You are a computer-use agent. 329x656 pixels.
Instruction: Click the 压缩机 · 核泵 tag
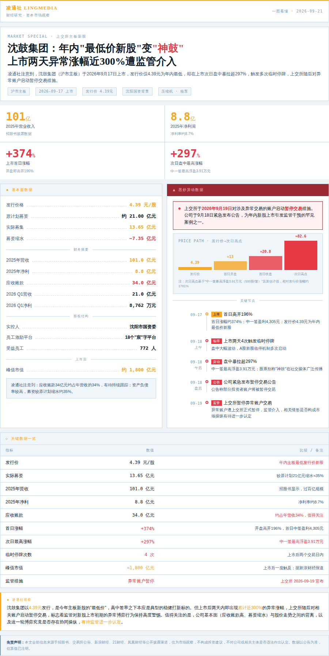(x=175, y=91)
